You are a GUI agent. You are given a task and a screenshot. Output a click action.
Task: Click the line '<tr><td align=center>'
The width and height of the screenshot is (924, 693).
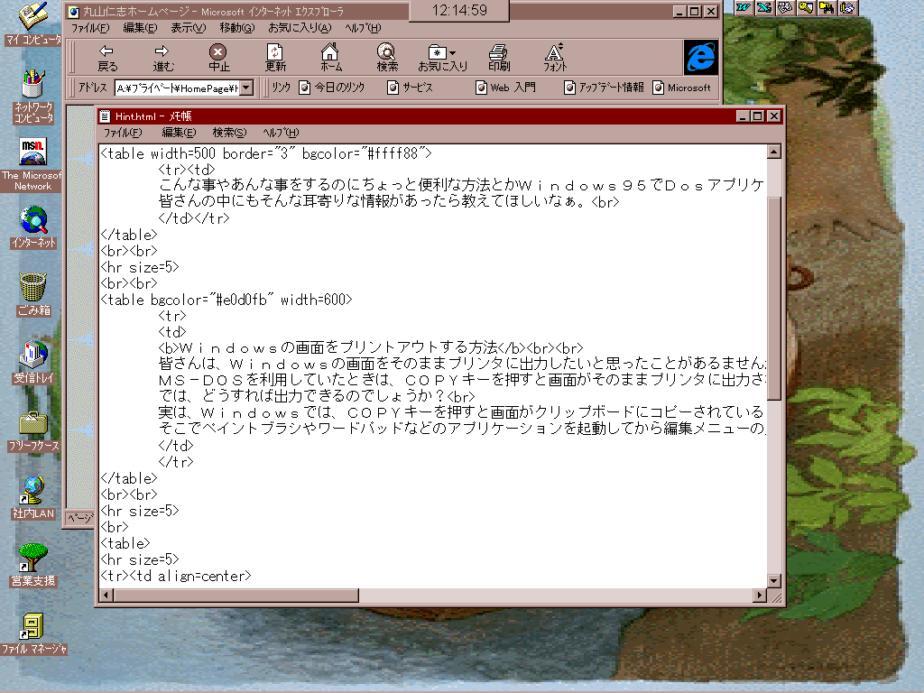176,576
